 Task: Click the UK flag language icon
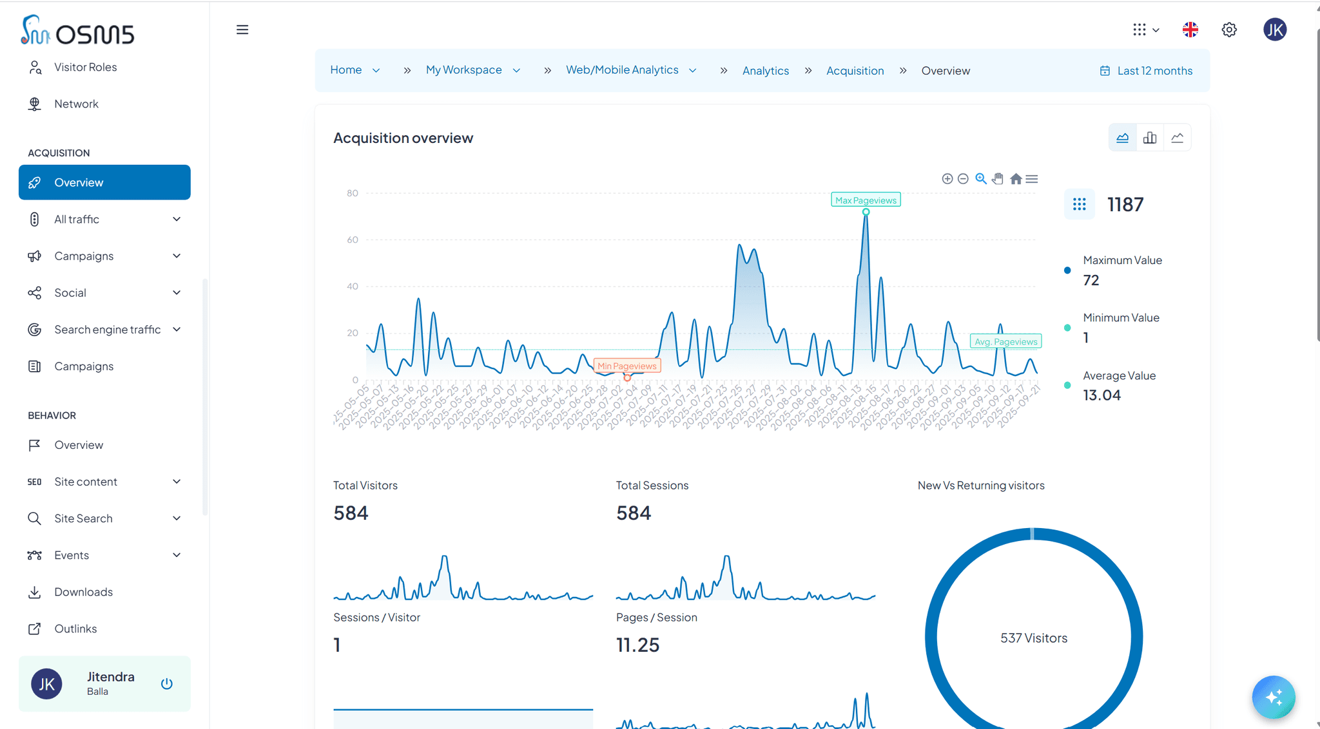(1190, 30)
